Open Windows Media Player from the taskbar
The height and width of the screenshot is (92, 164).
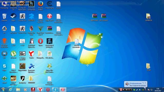pos(25,90)
